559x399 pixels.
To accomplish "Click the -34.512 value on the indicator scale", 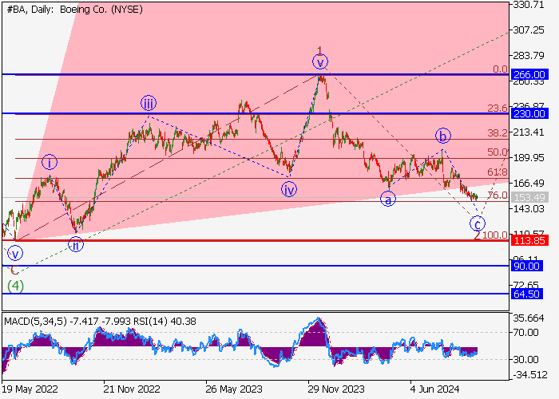I will point(530,375).
